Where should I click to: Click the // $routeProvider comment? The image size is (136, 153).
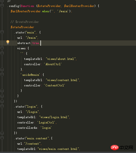(x=25, y=22)
